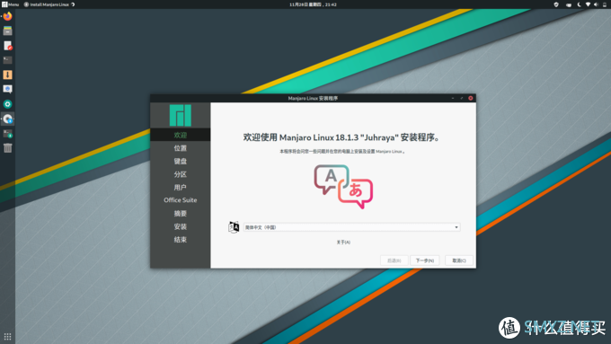Select the 分区 step in sidebar
The width and height of the screenshot is (611, 344).
point(180,174)
